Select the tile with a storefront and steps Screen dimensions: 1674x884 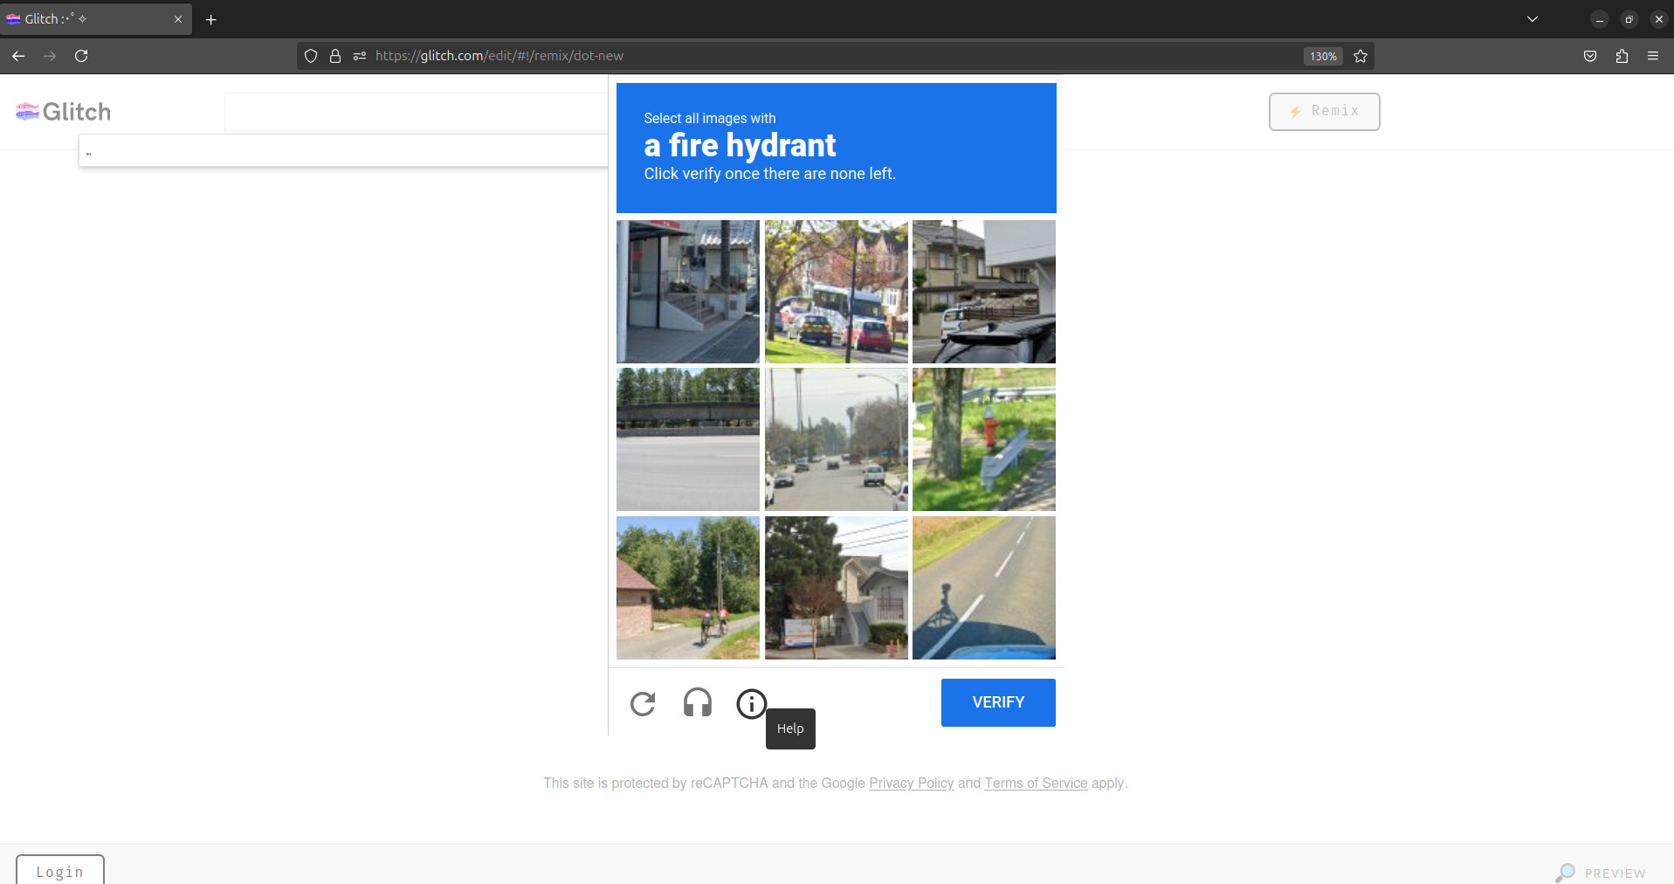[x=688, y=292]
